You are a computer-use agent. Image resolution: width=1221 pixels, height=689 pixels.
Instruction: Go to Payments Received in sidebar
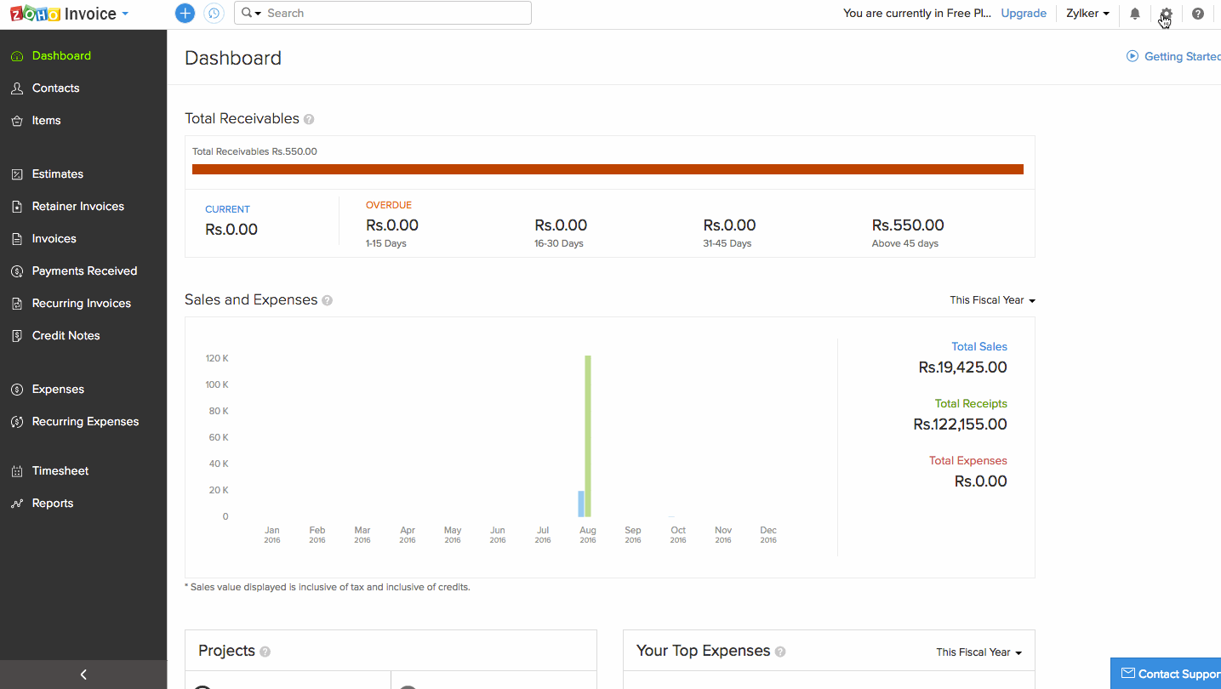click(x=84, y=271)
